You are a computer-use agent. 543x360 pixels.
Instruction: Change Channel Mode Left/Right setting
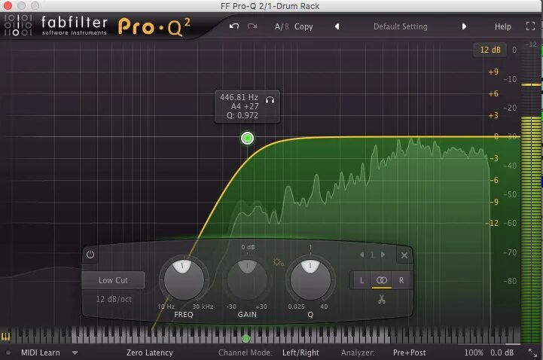tap(300, 352)
